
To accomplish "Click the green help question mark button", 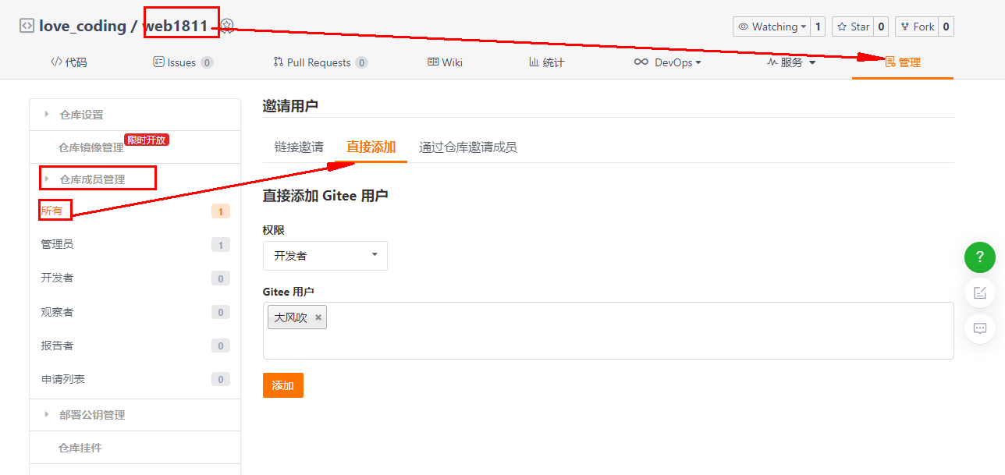I will pos(980,257).
